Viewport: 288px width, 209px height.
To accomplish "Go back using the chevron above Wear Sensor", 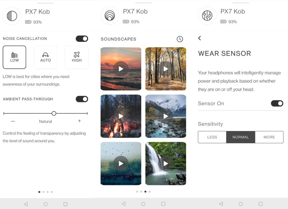I will 200,38.
